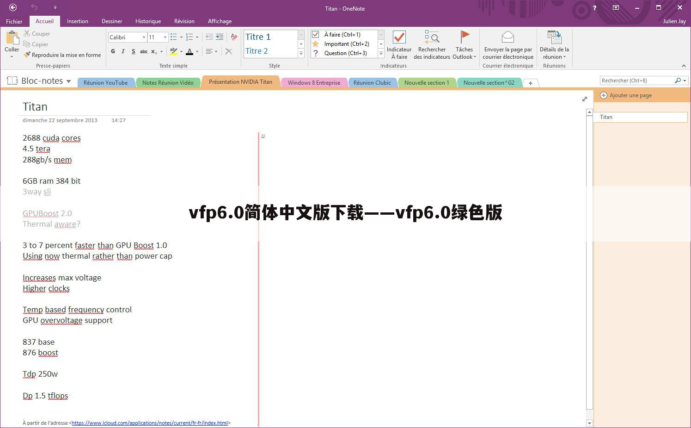Click bulleted list icon

173,37
